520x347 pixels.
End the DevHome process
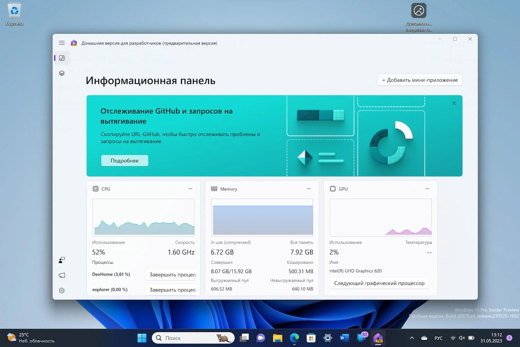(172, 274)
